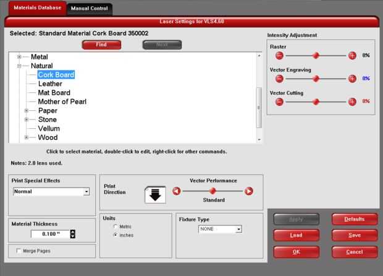This screenshot has height=276, width=383.
Task: Select Mother of Pearl material
Action: click(x=62, y=102)
